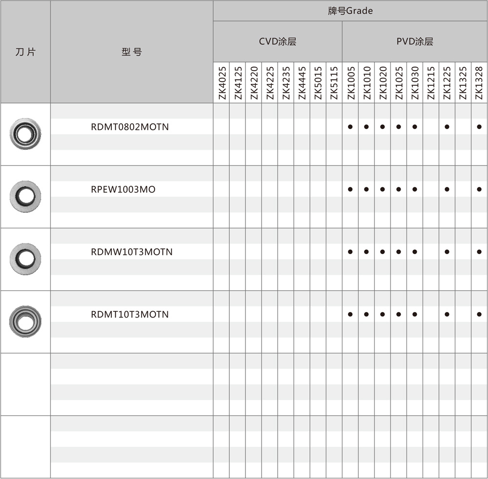The image size is (488, 479).
Task: Click the 刀片 column header
Action: [x=25, y=52]
